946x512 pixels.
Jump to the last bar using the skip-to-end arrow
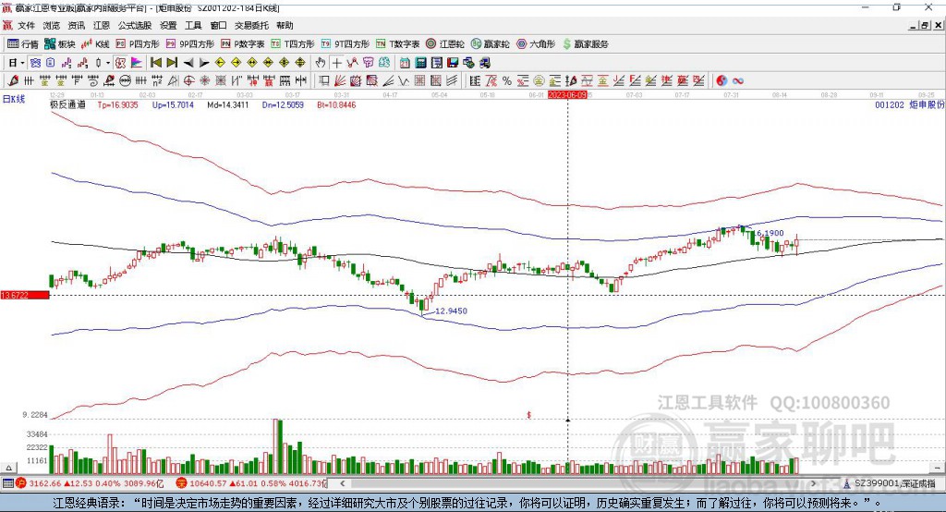pos(172,63)
